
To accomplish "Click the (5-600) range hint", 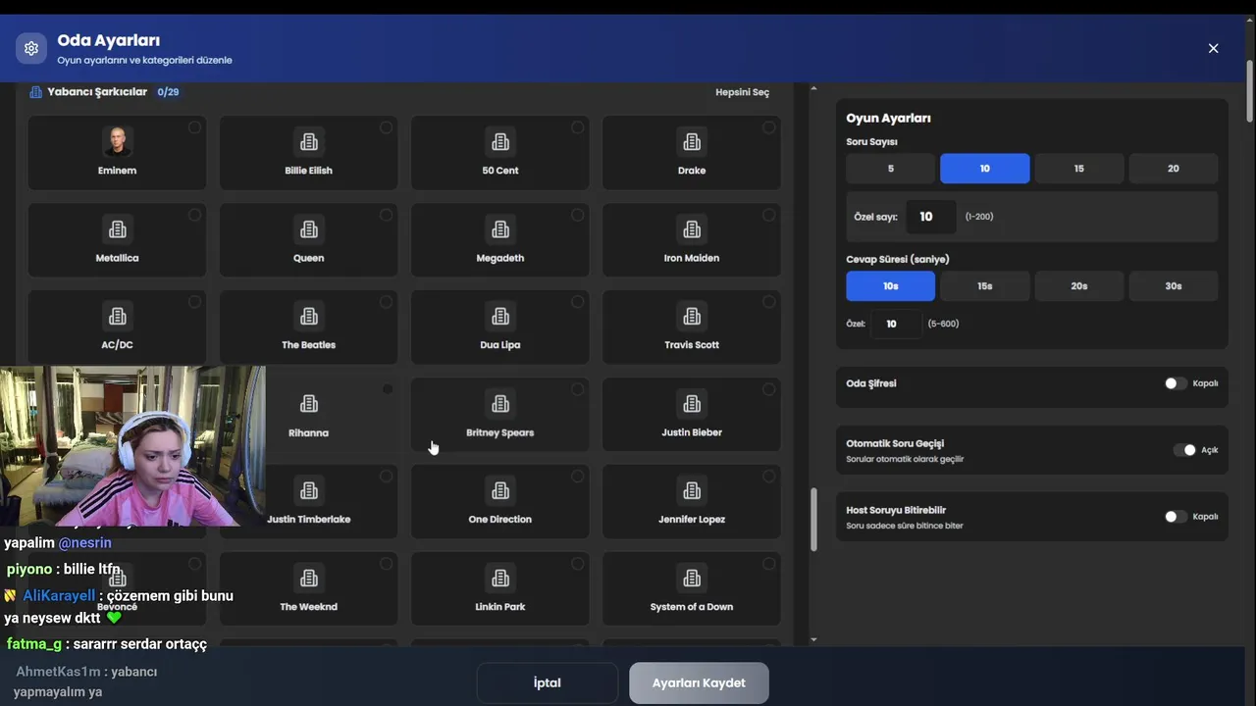I will (x=944, y=324).
